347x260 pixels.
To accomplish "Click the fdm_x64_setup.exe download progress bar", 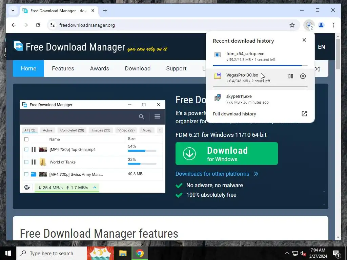I will [260, 65].
